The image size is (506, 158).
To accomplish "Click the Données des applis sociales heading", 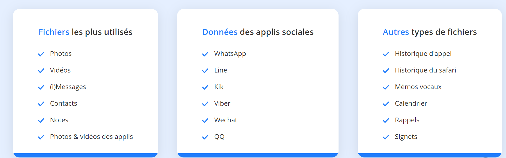I will 258,32.
